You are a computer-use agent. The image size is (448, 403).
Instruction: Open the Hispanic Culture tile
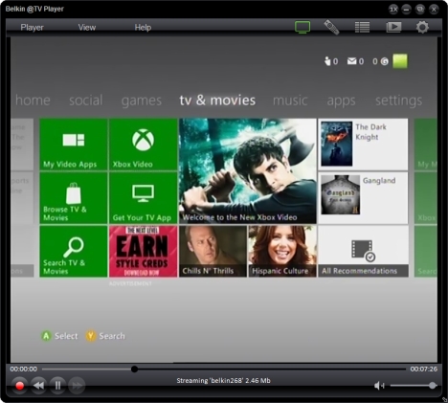click(x=282, y=252)
